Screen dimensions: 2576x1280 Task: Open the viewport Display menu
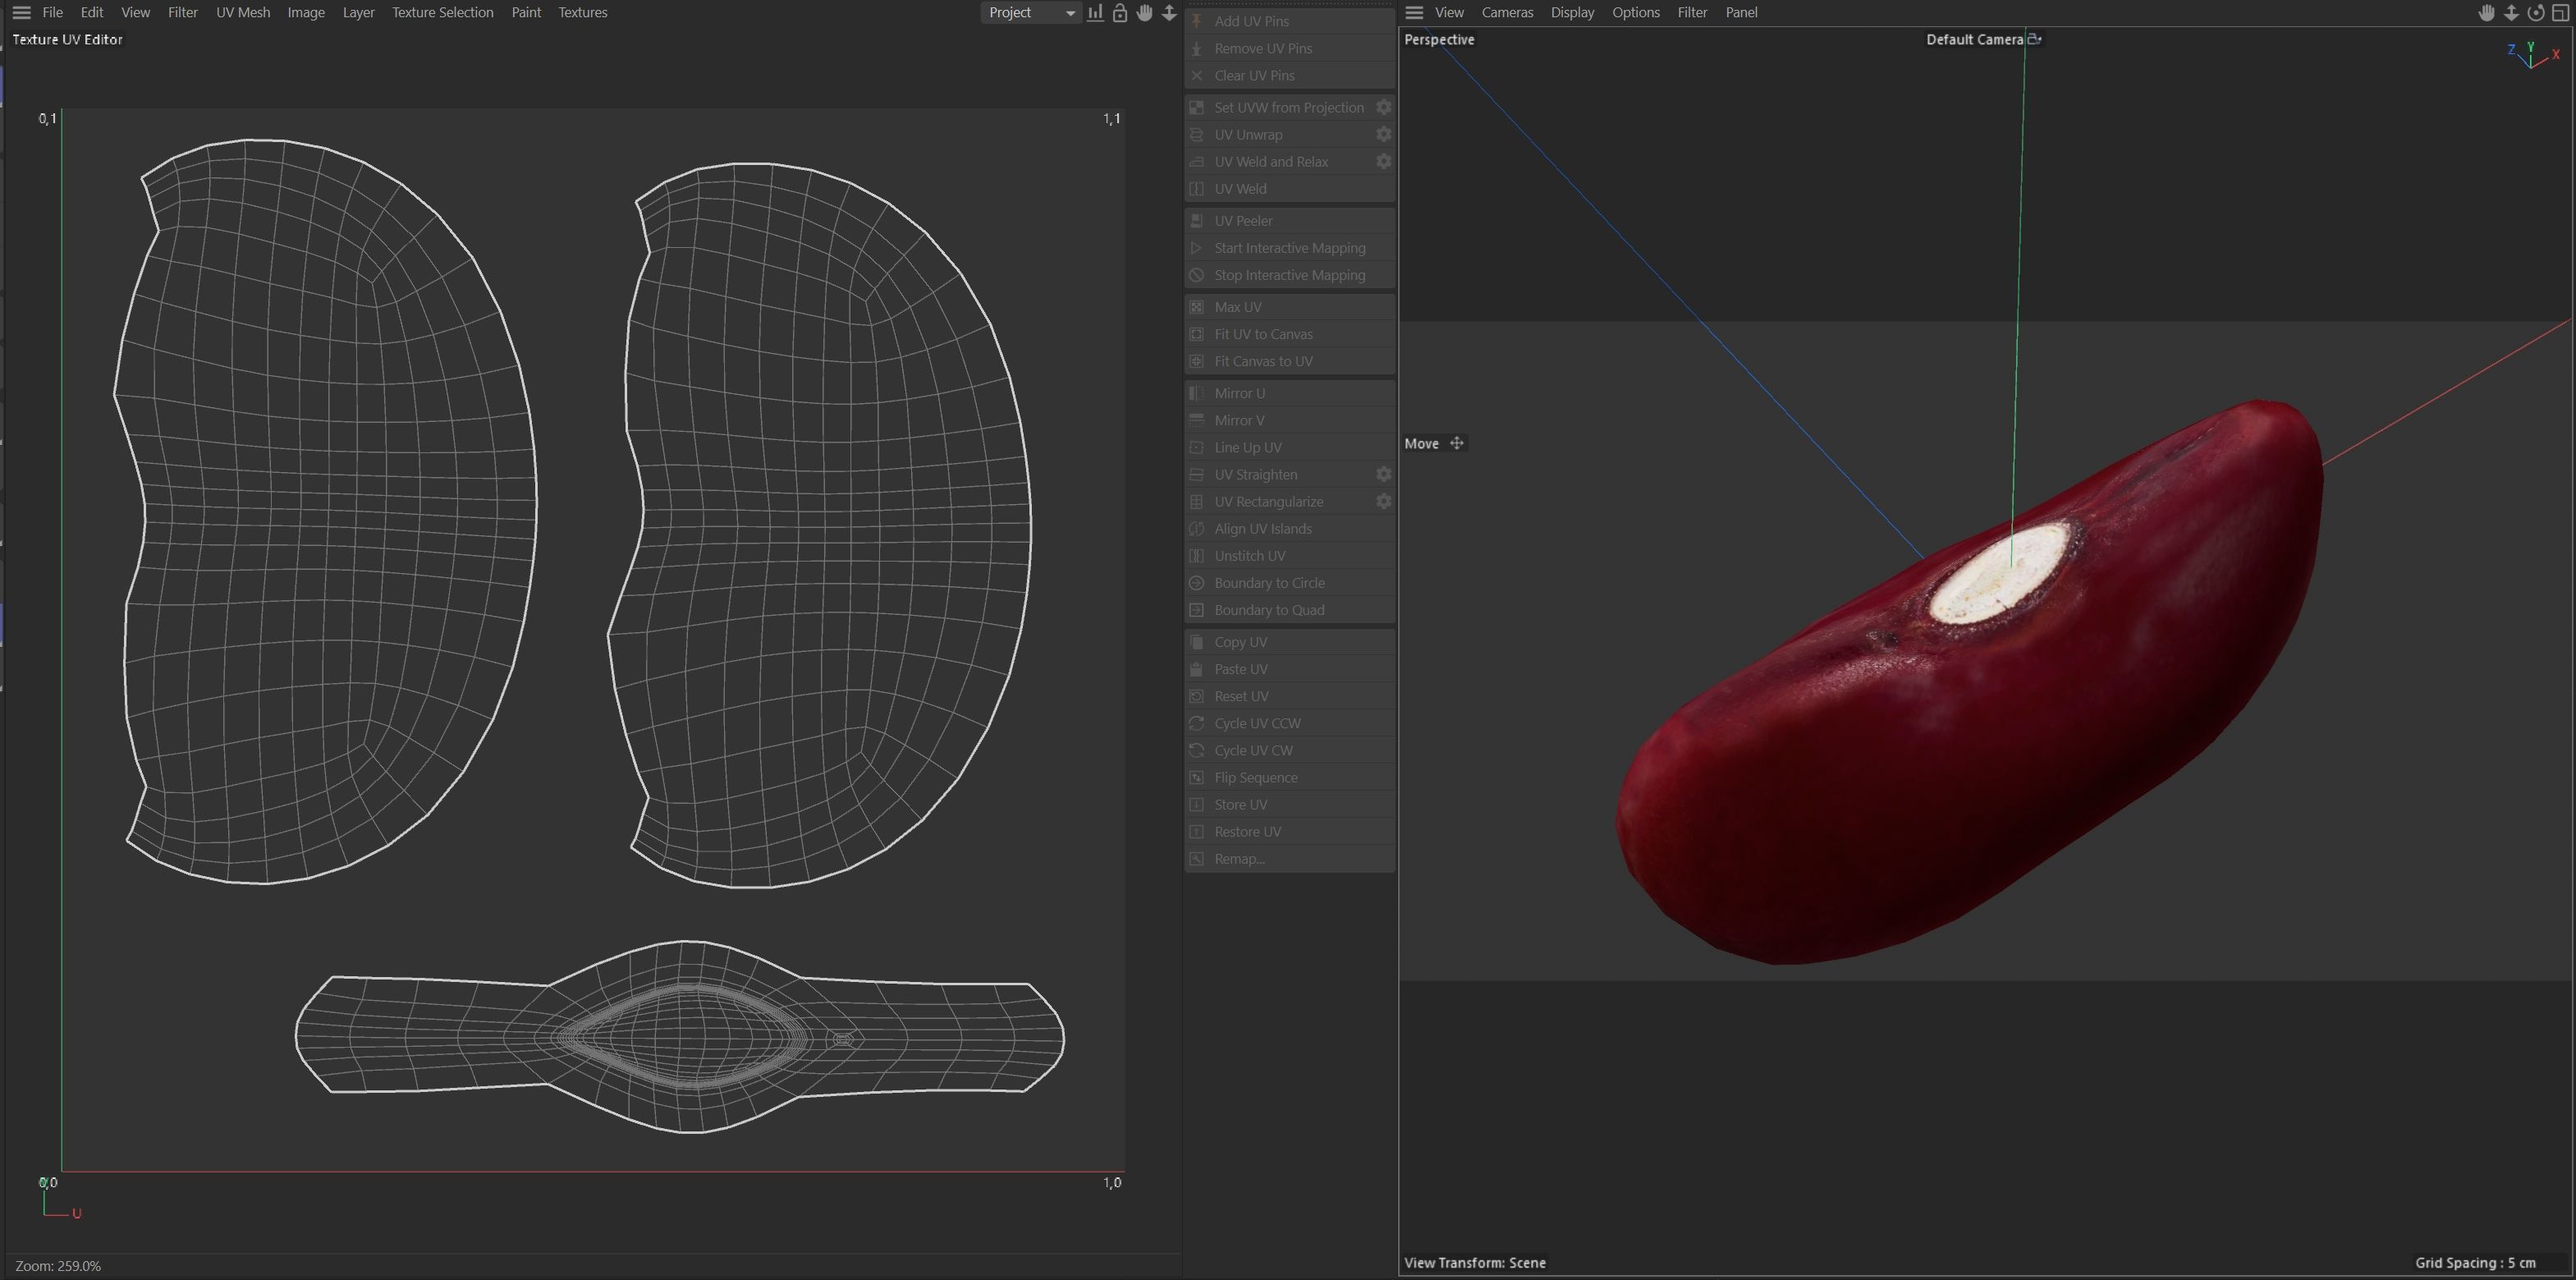(1572, 13)
